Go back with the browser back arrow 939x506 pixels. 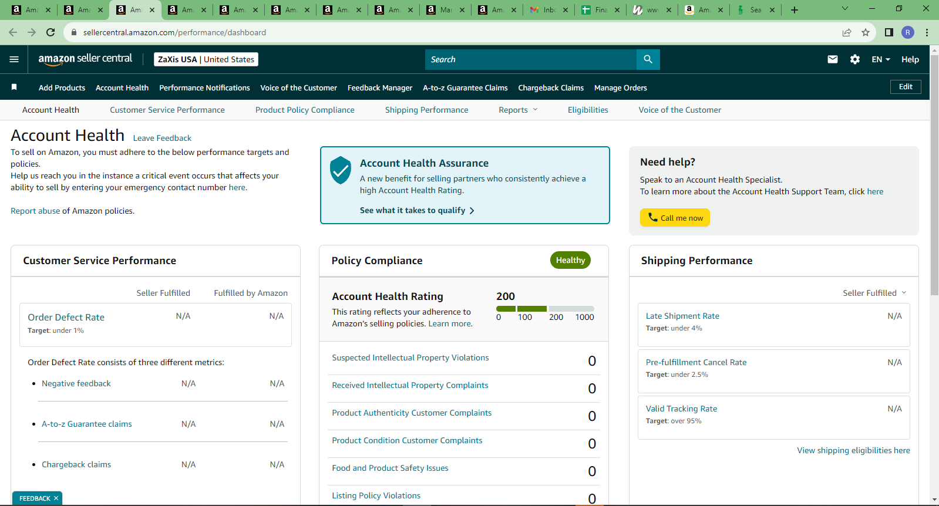coord(13,32)
